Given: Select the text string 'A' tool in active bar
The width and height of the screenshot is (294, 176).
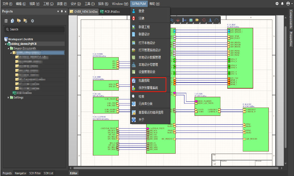Looking at the screenshot, I should [210, 20].
